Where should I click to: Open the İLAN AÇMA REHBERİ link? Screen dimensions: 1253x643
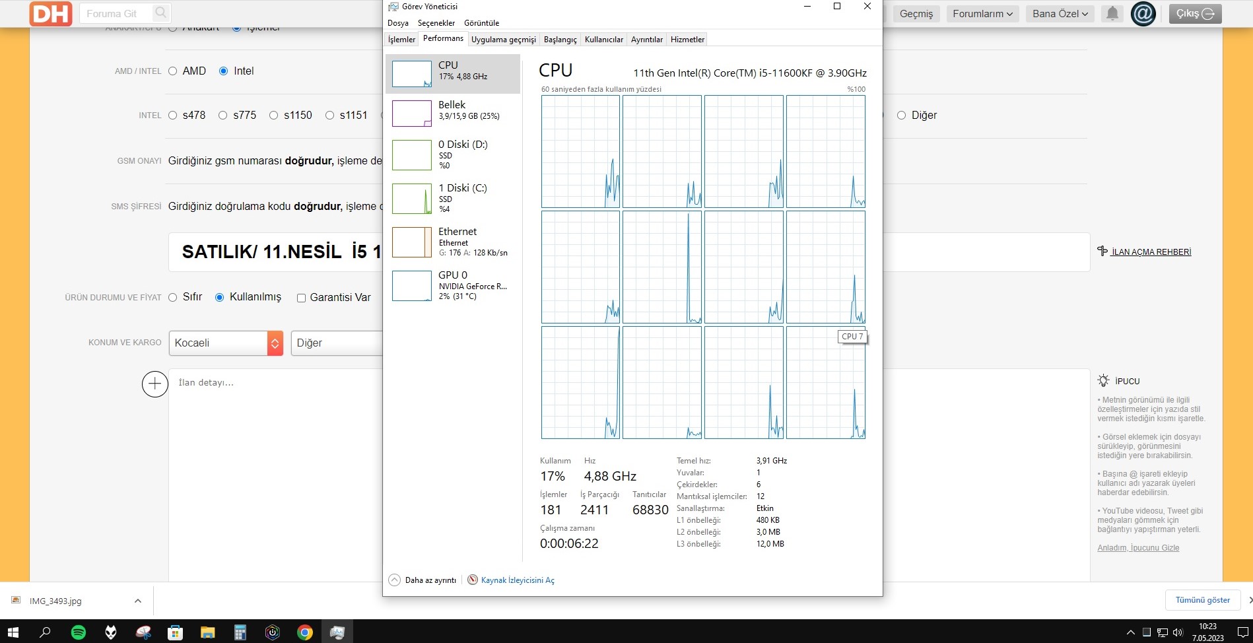pyautogui.click(x=1151, y=252)
